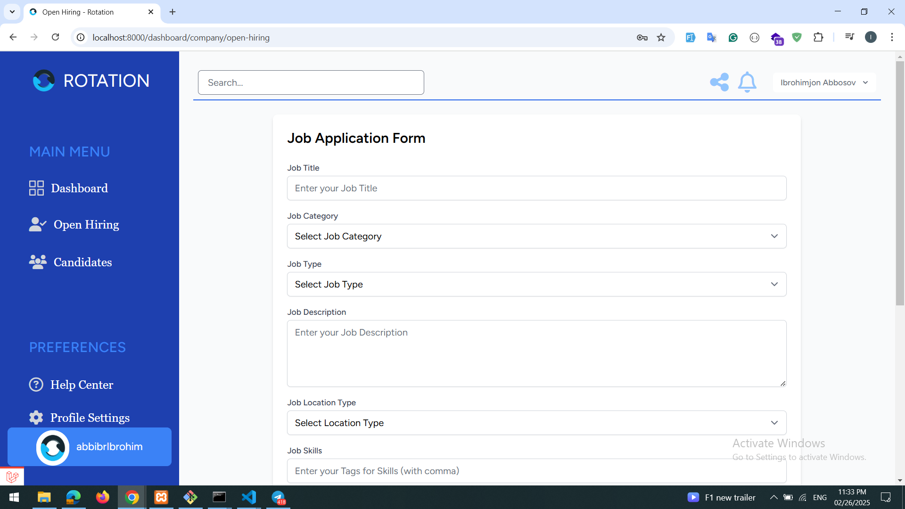The height and width of the screenshot is (509, 905).
Task: Click the browser forward arrow
Action: click(x=34, y=37)
